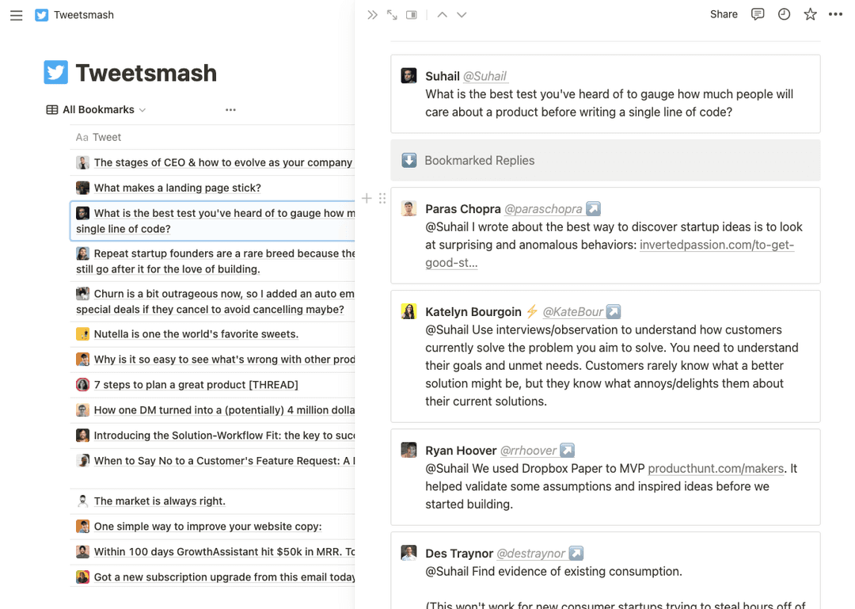This screenshot has width=855, height=609.
Task: Open view options ellipsis next to All Bookmarks
Action: click(230, 109)
